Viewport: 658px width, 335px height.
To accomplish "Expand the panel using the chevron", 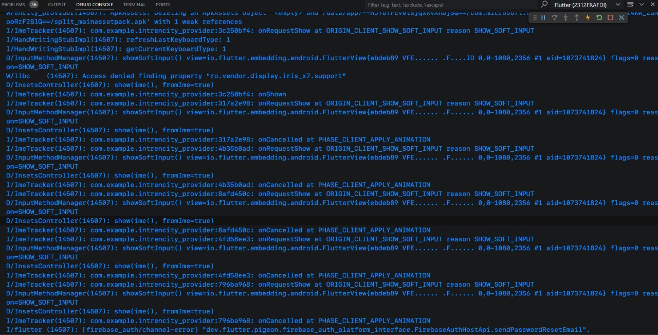I will coord(642,5).
